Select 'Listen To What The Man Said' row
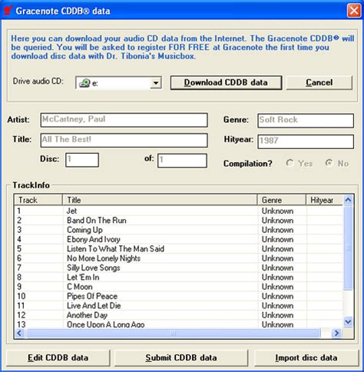Screen dimensions: 364x372 179,249
